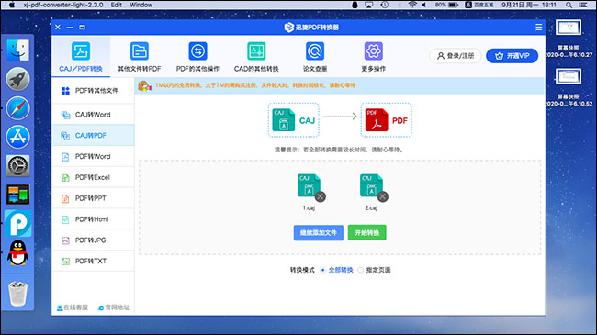
Task: Open the blue P app in dock
Action: pyautogui.click(x=17, y=223)
